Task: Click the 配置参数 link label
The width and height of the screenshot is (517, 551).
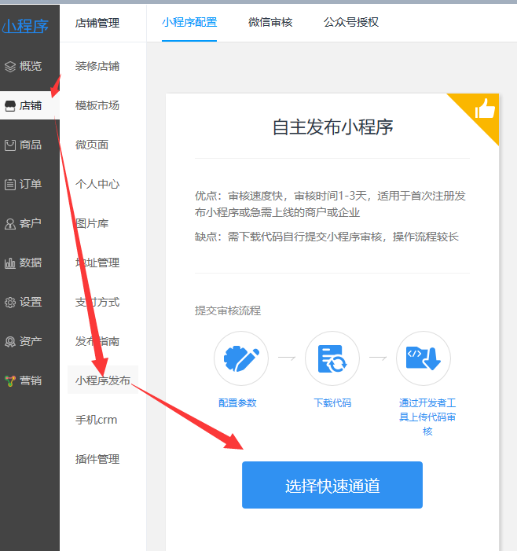Action: coord(237,403)
